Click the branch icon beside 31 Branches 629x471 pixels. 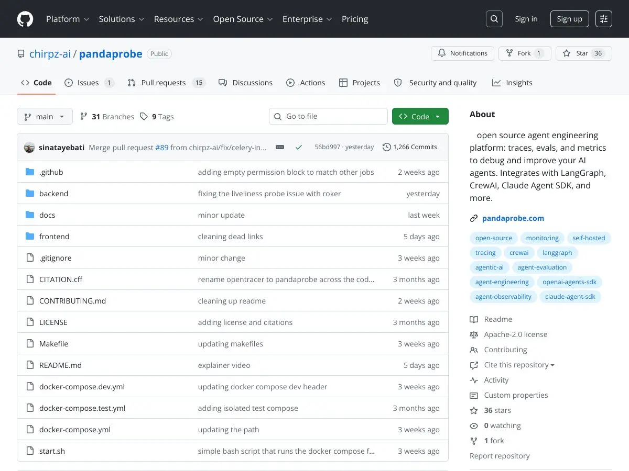click(83, 117)
